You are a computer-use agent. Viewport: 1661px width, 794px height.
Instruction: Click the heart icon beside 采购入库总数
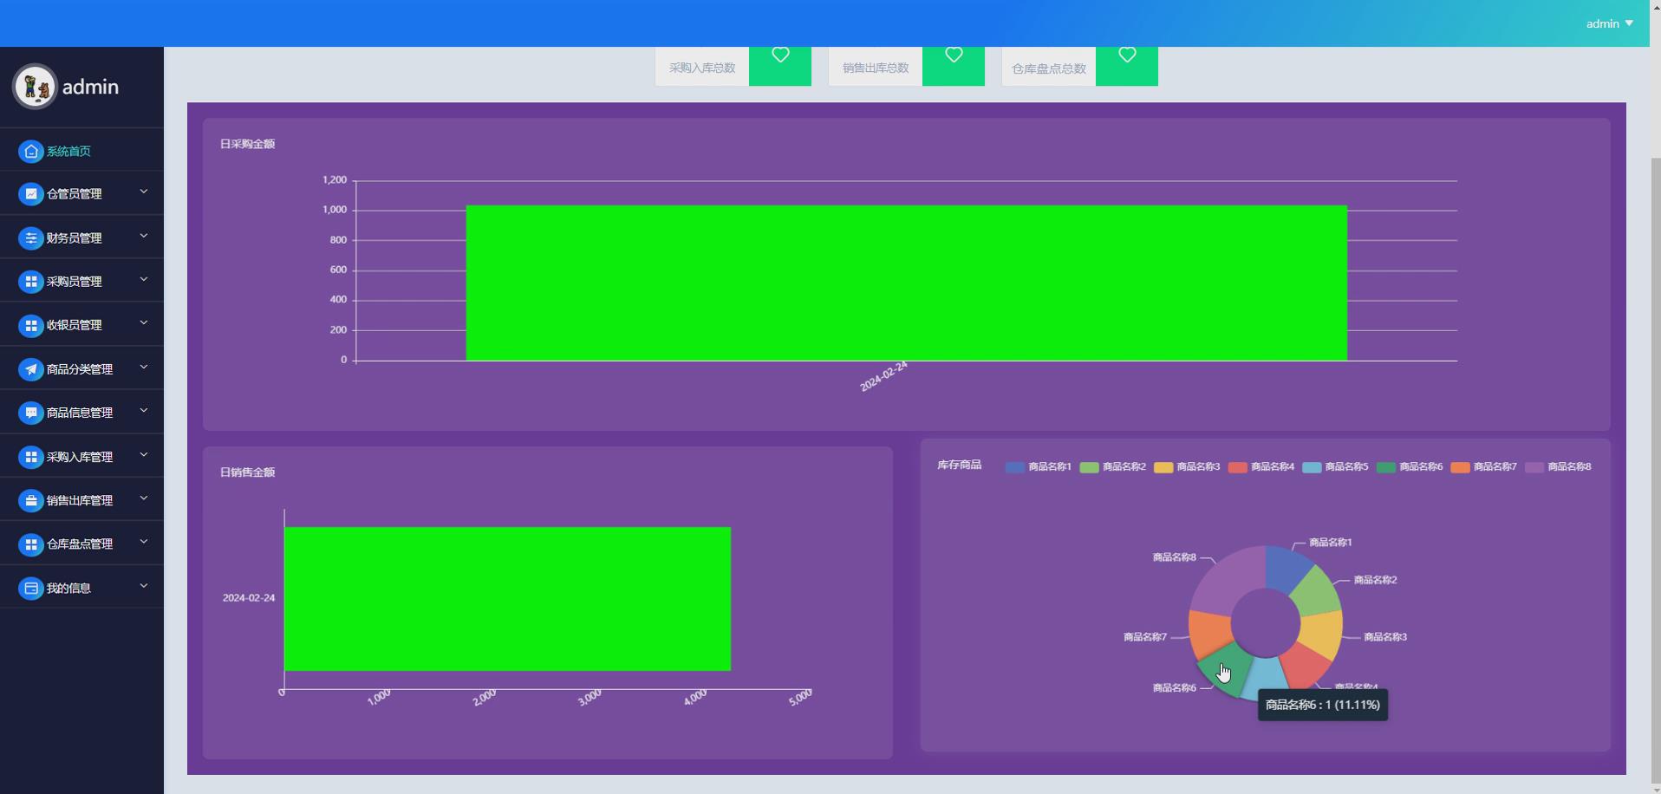click(780, 55)
